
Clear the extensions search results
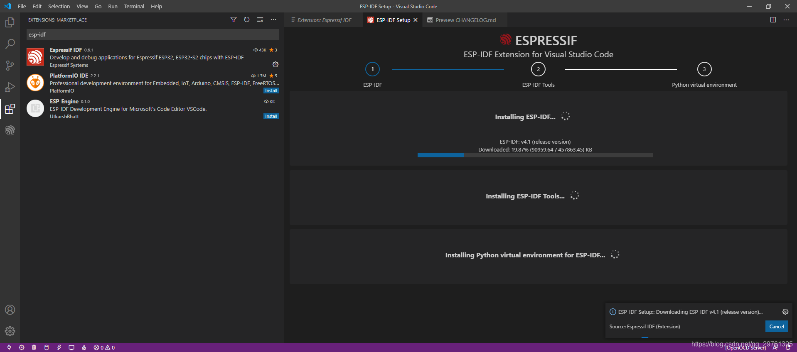tap(260, 20)
